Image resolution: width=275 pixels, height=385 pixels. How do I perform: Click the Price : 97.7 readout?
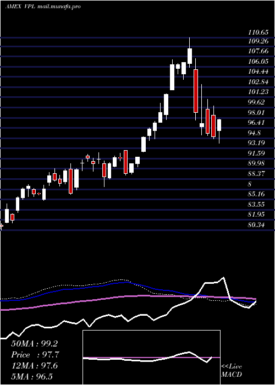[x=35, y=355]
